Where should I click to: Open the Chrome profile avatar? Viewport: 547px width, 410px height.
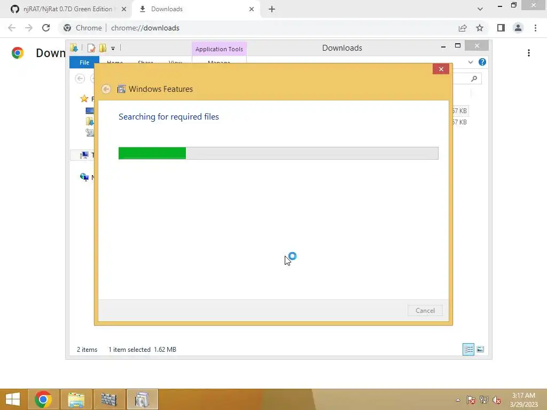tap(518, 28)
